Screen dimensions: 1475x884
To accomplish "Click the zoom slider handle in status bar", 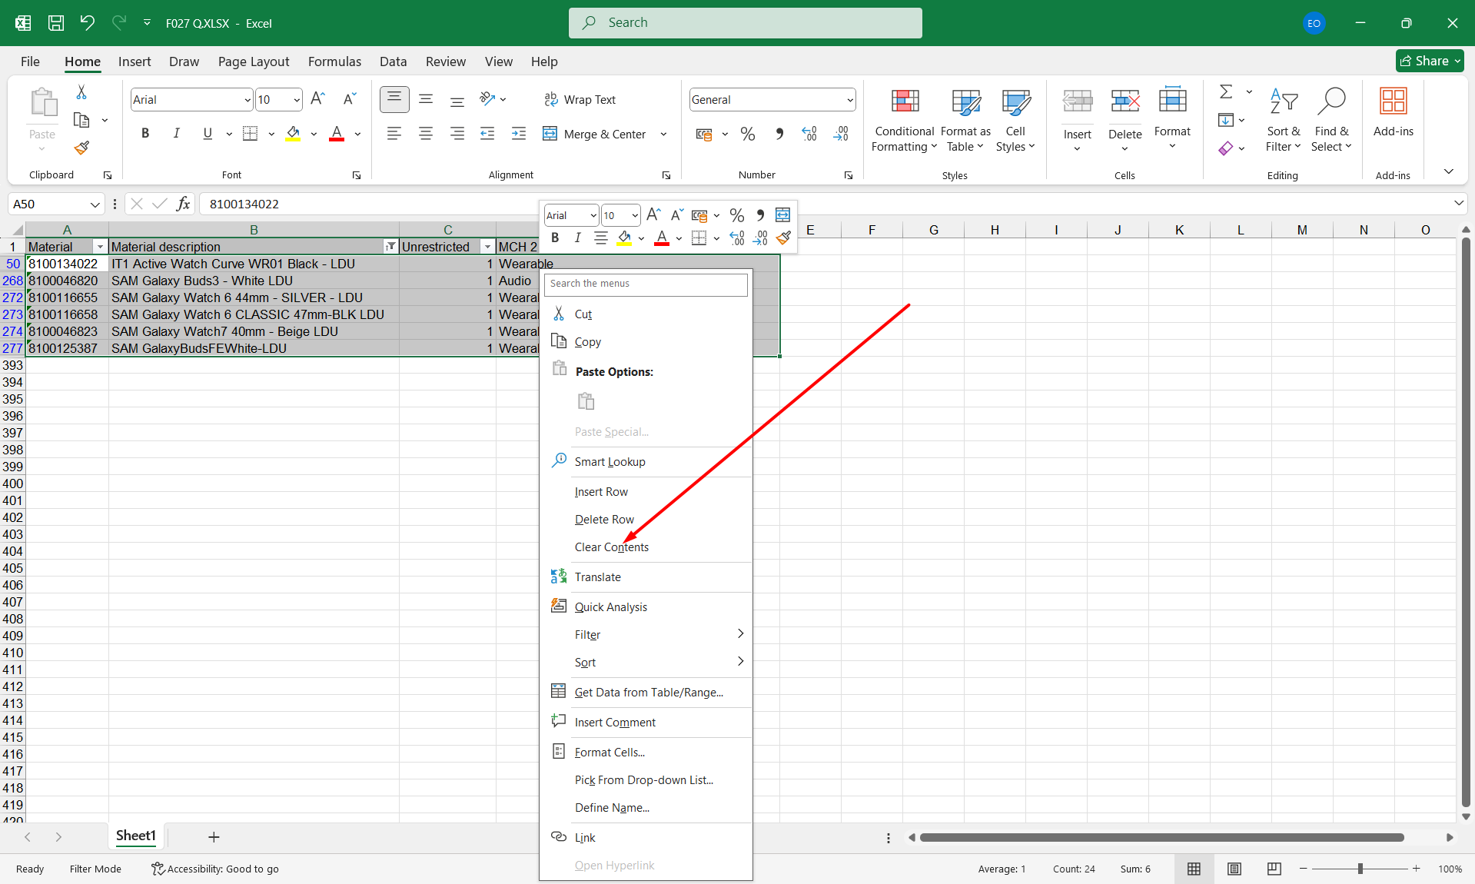I will [1360, 869].
